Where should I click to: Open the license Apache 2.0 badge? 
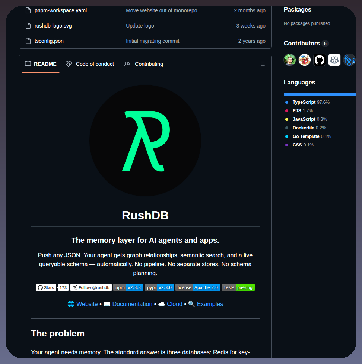tap(198, 287)
